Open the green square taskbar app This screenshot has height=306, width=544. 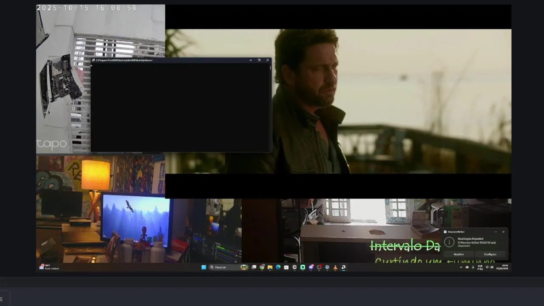point(302,267)
